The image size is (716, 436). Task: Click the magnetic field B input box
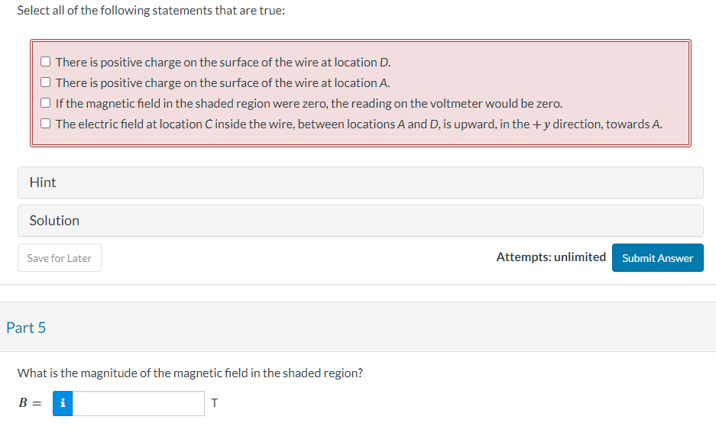coord(138,403)
